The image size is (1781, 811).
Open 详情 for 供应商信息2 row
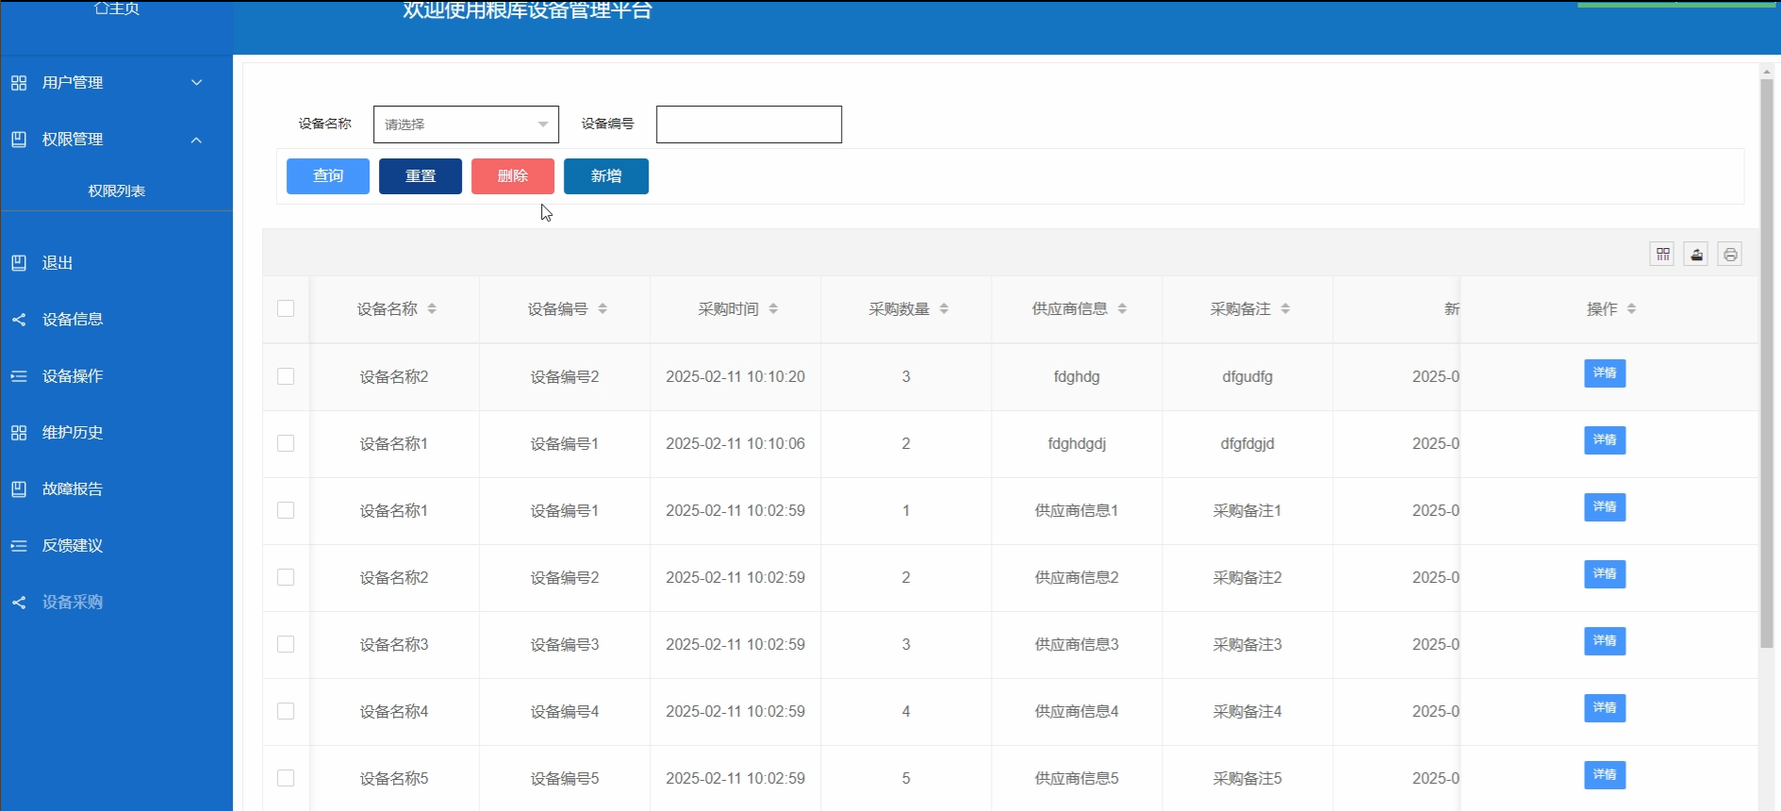(x=1605, y=574)
